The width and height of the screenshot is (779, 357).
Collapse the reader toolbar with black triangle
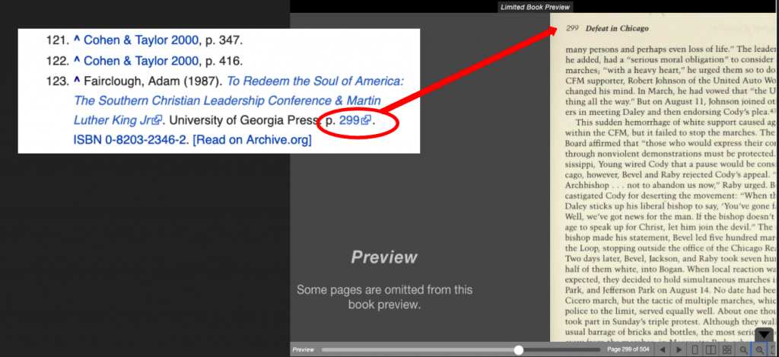[764, 335]
